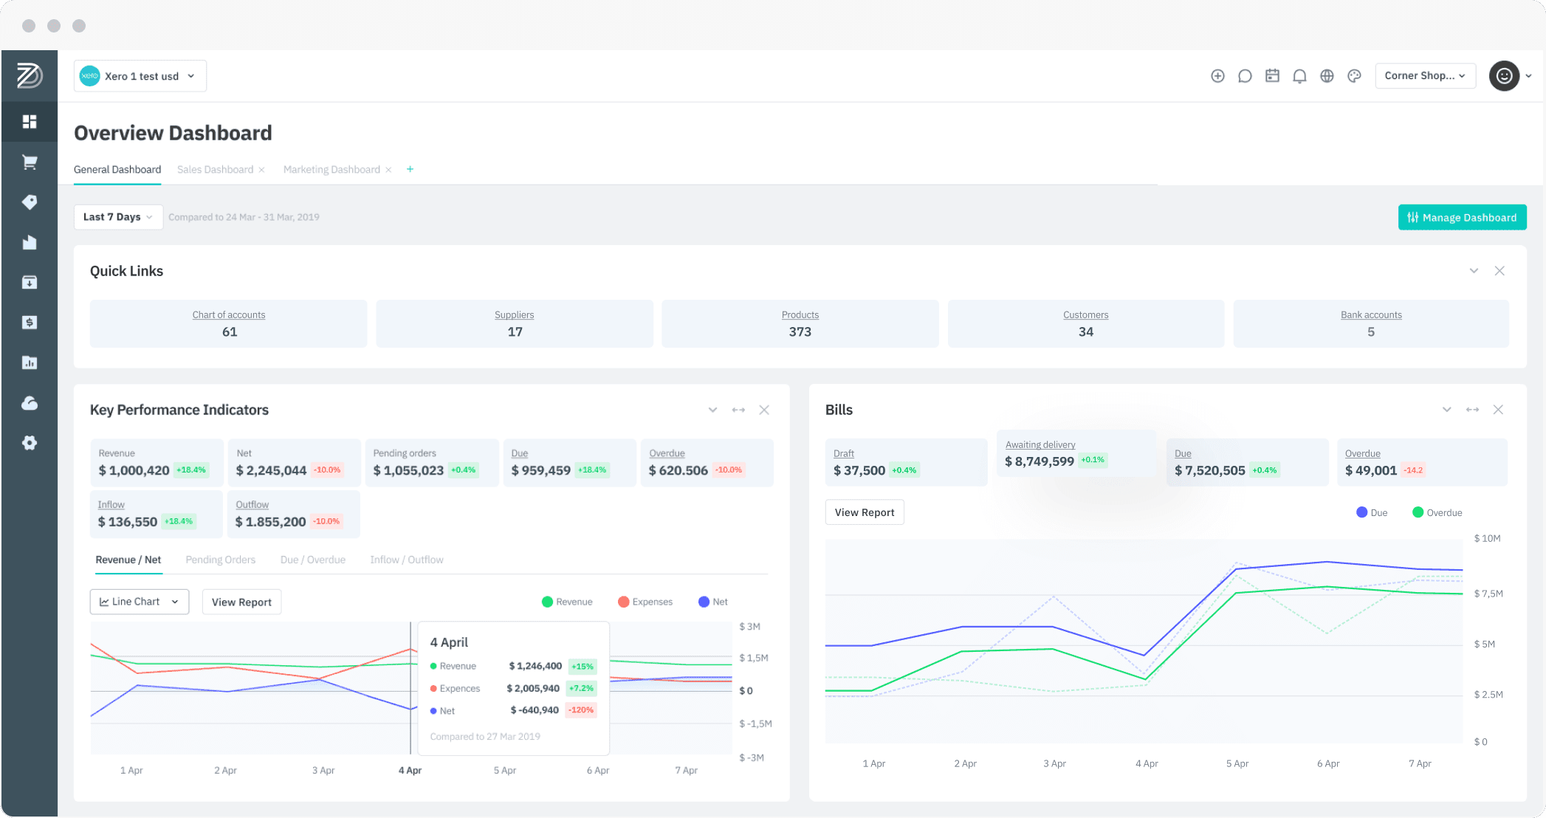Open the Line Chart type dropdown
Image resolution: width=1546 pixels, height=818 pixels.
coord(140,601)
